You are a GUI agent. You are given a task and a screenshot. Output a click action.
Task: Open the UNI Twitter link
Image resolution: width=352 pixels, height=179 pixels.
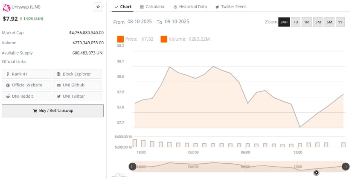click(77, 96)
